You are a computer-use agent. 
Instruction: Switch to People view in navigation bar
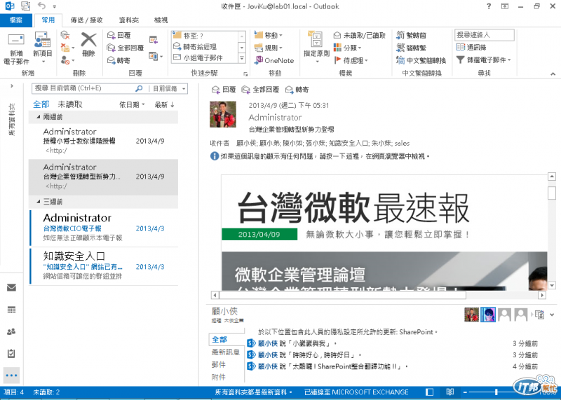click(x=11, y=331)
